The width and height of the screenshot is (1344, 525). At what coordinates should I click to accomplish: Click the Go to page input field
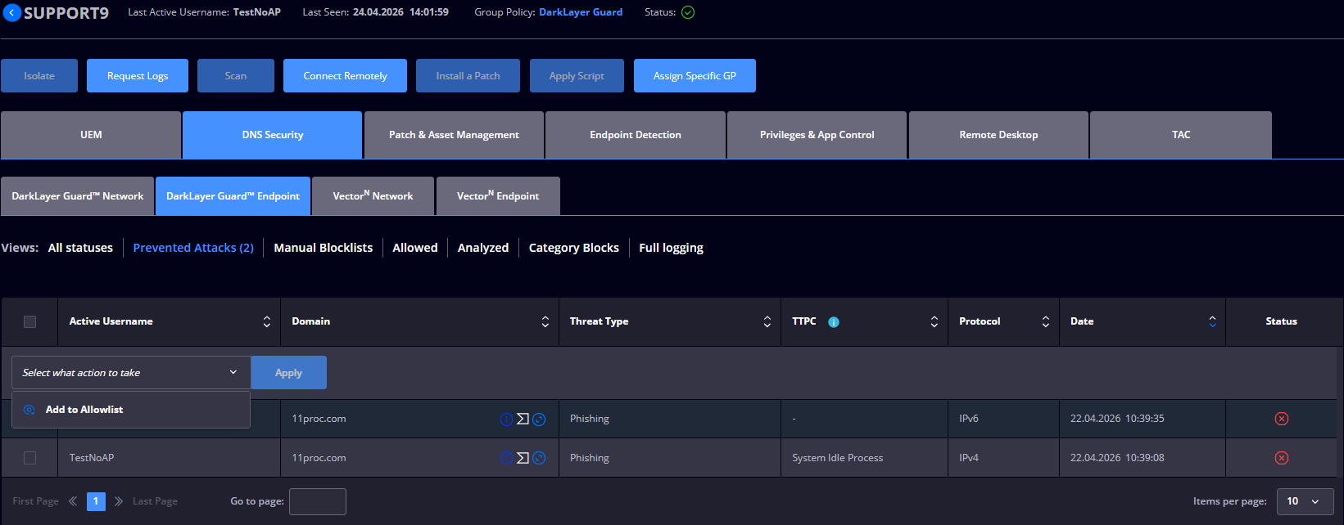point(318,501)
